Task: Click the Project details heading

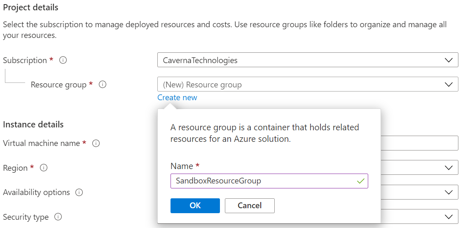Action: coord(30,7)
